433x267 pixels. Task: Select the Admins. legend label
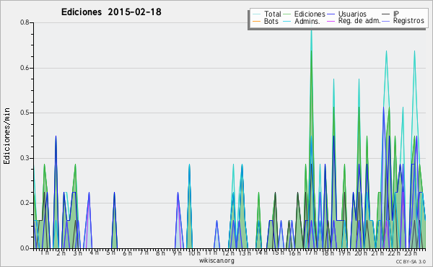(307, 21)
